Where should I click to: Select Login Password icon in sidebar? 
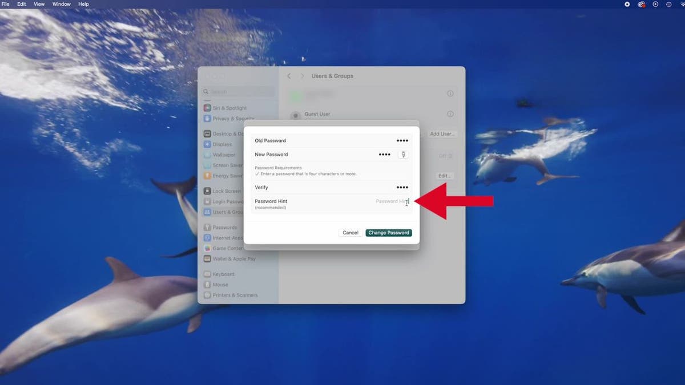point(207,201)
